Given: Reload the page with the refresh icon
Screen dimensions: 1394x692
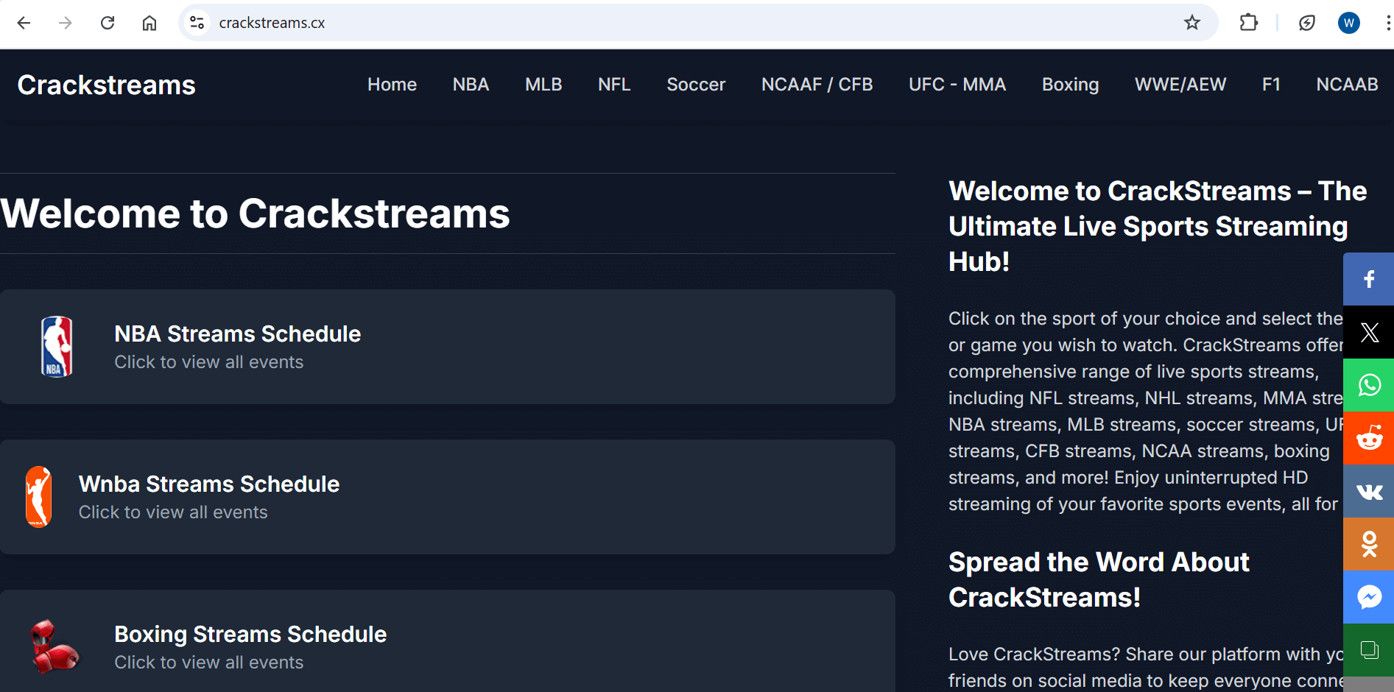Looking at the screenshot, I should (108, 23).
